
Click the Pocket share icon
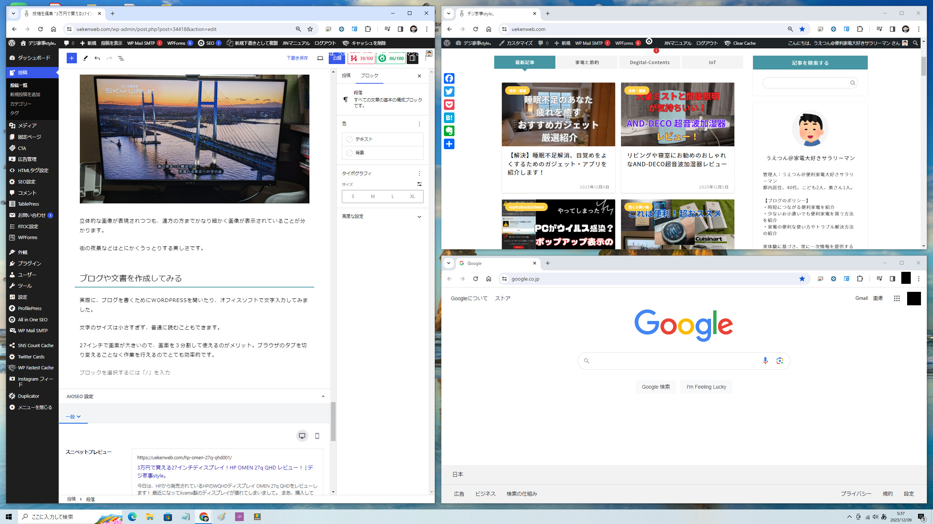(449, 105)
